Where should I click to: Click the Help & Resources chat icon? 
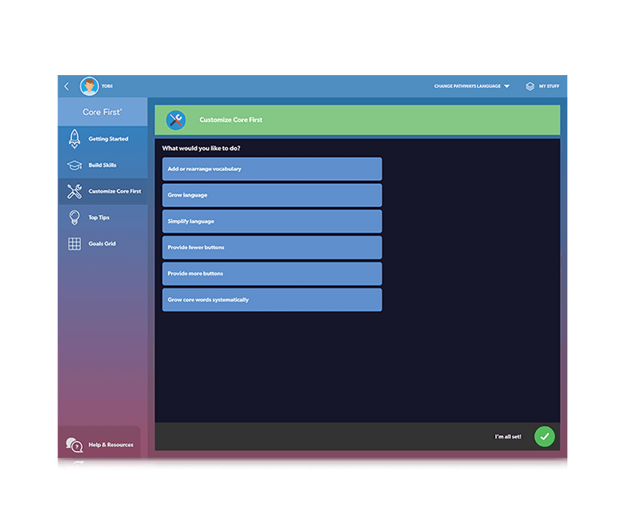click(x=74, y=445)
